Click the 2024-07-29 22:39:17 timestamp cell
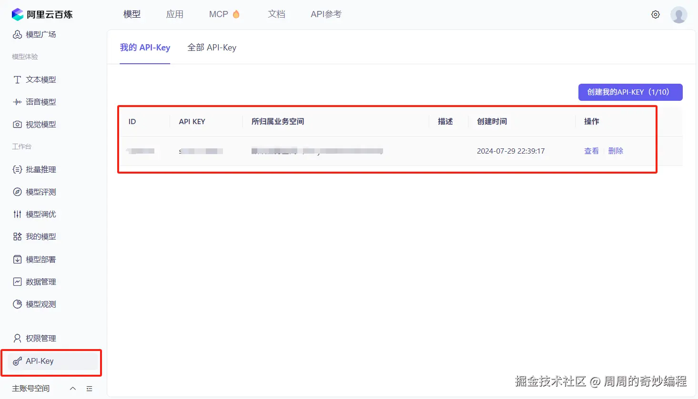The image size is (698, 399). (511, 151)
